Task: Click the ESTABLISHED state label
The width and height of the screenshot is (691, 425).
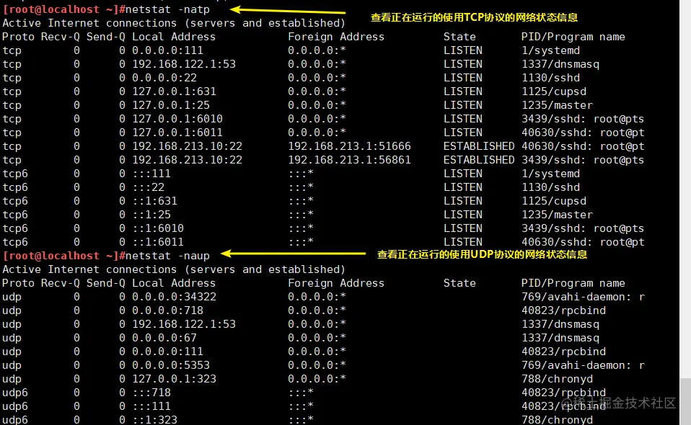Action: coord(478,146)
